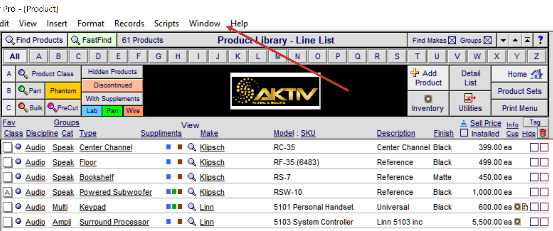This screenshot has height=231, width=553.
Task: Open Klipsch make link on RS-7 row
Action: (x=212, y=177)
